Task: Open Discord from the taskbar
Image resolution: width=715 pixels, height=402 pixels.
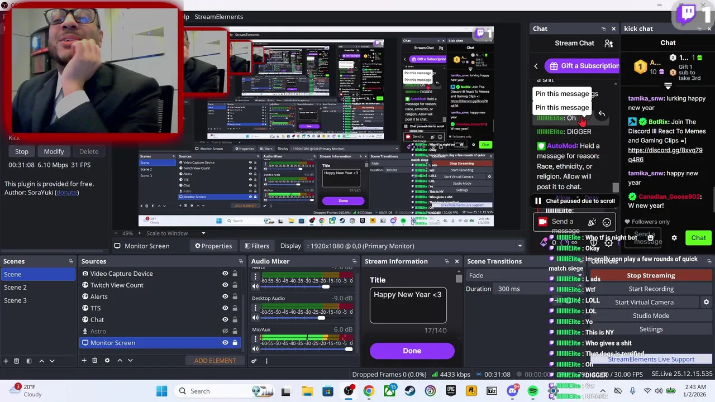Action: click(x=512, y=391)
